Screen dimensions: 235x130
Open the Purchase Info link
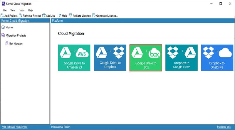pos(224,127)
